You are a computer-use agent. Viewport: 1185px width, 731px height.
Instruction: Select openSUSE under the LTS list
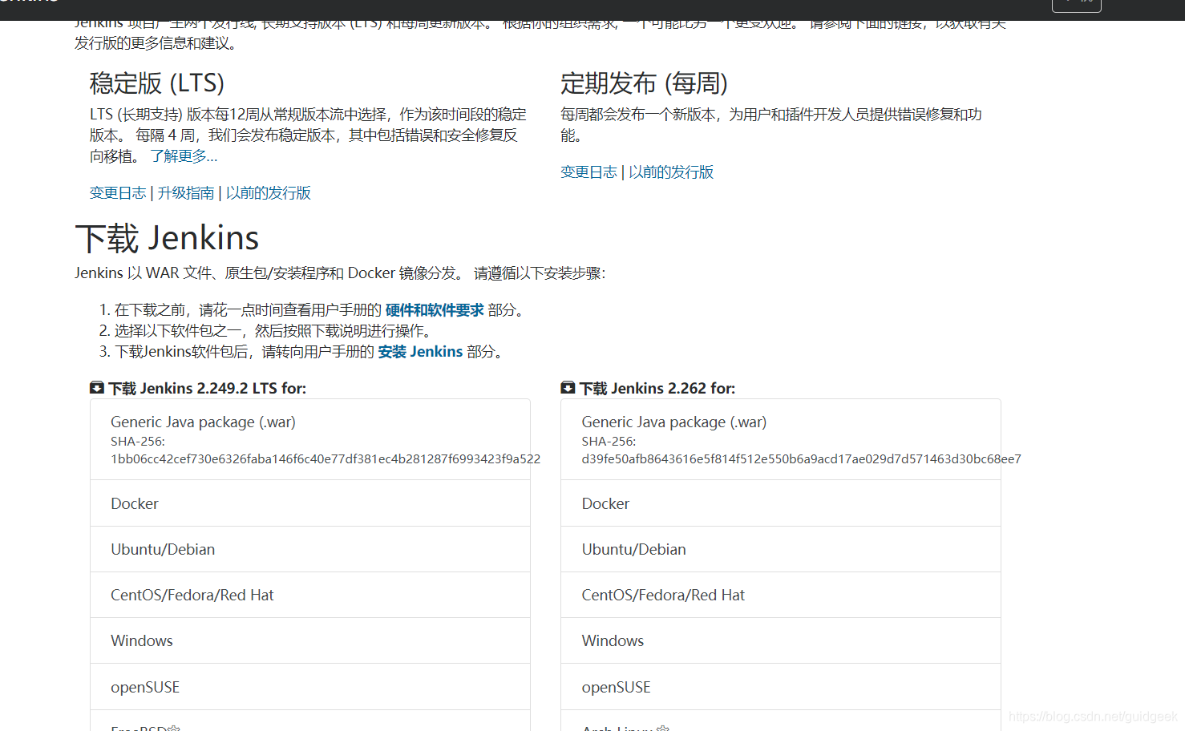[x=310, y=687]
